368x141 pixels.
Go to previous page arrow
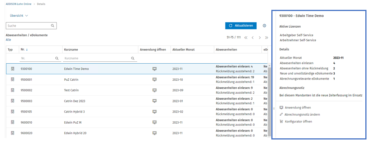click(252, 38)
